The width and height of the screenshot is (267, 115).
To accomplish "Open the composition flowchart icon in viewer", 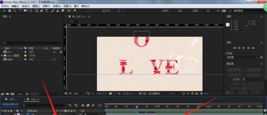I will click(197, 93).
